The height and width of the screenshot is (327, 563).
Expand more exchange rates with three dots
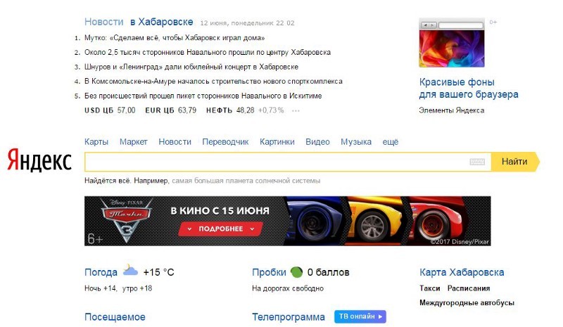click(296, 110)
